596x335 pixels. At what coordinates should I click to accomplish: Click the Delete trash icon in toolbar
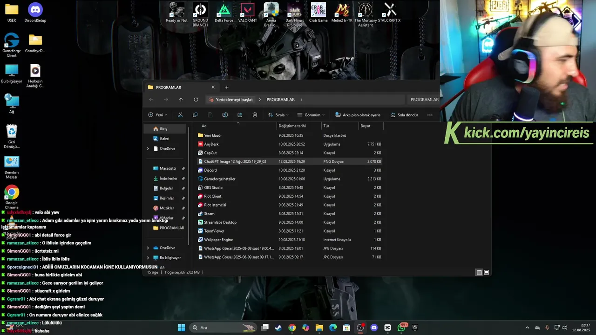255,115
